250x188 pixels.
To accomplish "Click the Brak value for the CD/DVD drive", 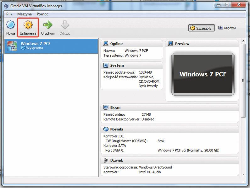I will (161, 141).
